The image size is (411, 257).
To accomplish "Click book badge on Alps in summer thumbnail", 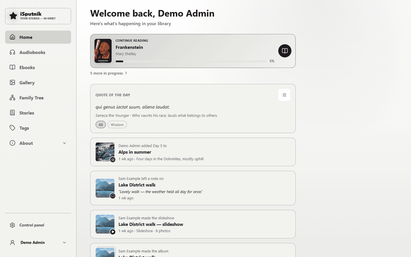I will [x=113, y=160].
